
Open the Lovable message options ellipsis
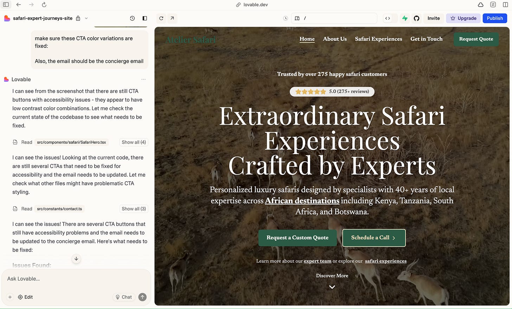(x=143, y=80)
